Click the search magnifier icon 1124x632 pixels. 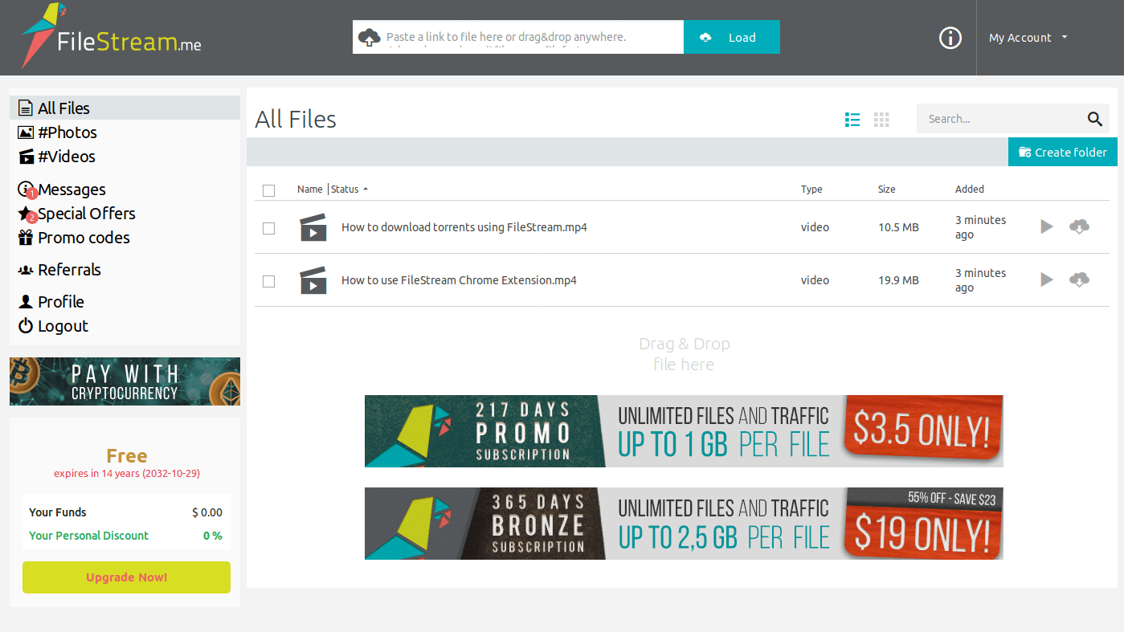(x=1094, y=119)
